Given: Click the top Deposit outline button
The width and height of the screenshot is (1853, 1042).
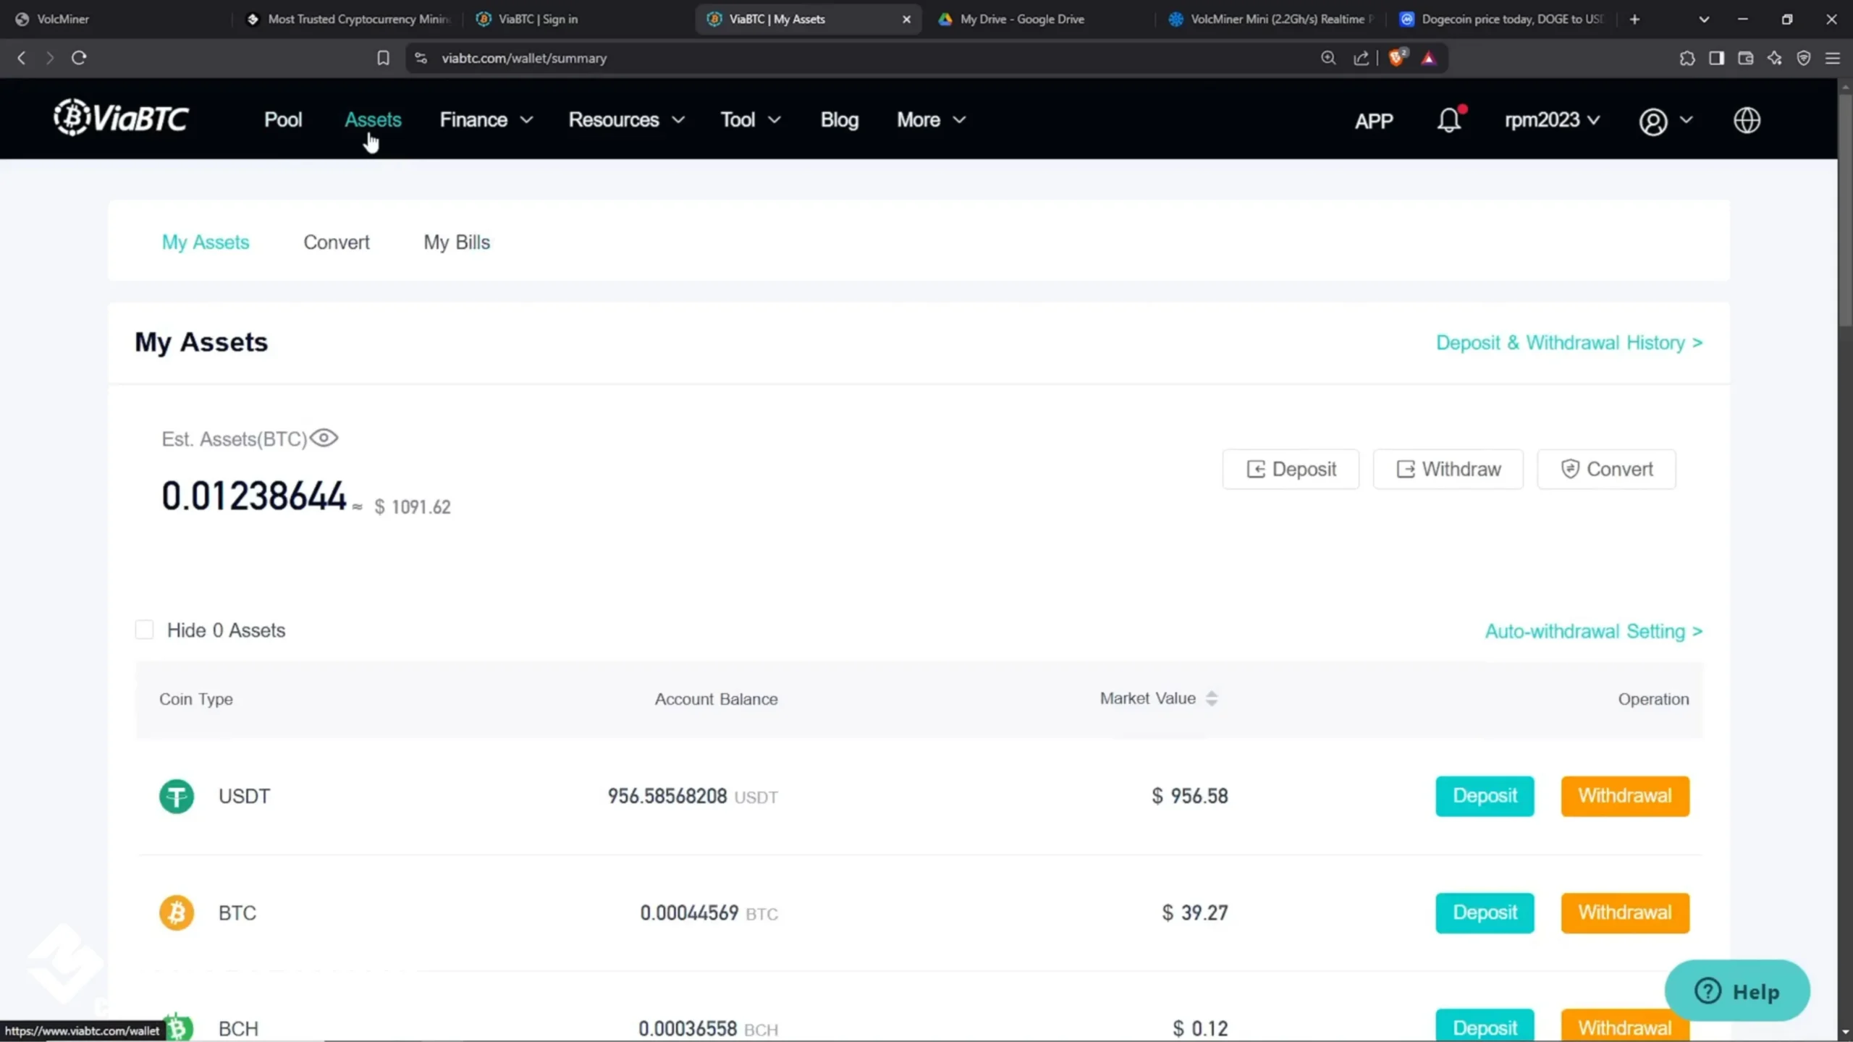Looking at the screenshot, I should point(1291,469).
